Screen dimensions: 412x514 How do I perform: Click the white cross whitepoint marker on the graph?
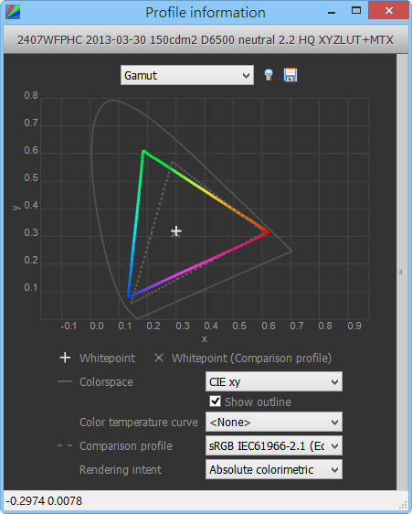[176, 231]
